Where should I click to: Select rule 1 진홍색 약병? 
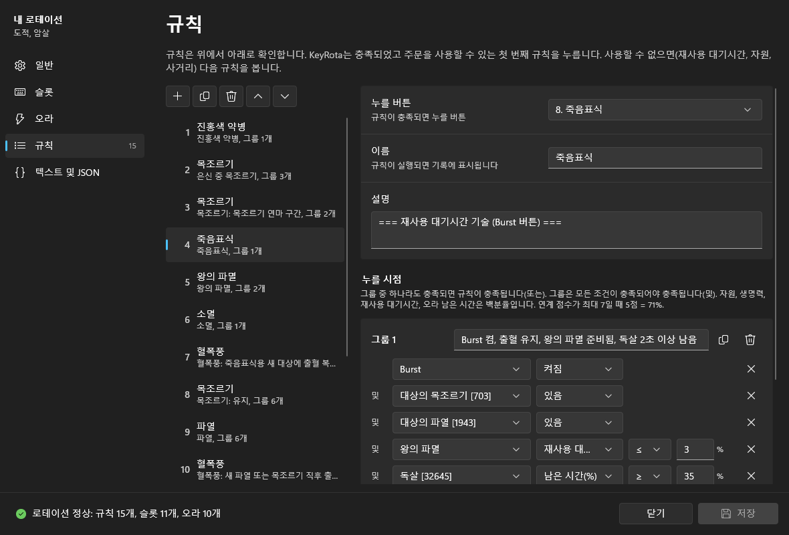(x=255, y=132)
